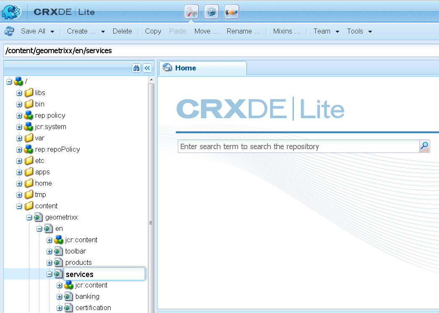The image size is (439, 313).
Task: Click the Delete button
Action: tap(122, 31)
